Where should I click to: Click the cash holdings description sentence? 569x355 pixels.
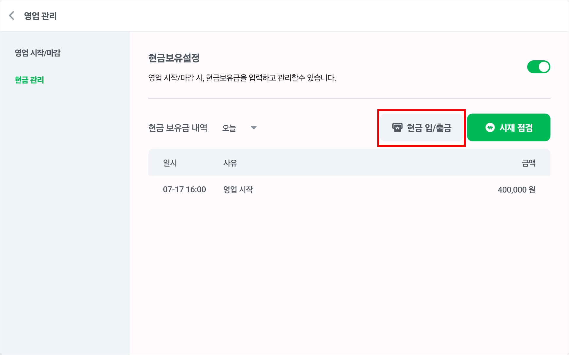242,78
